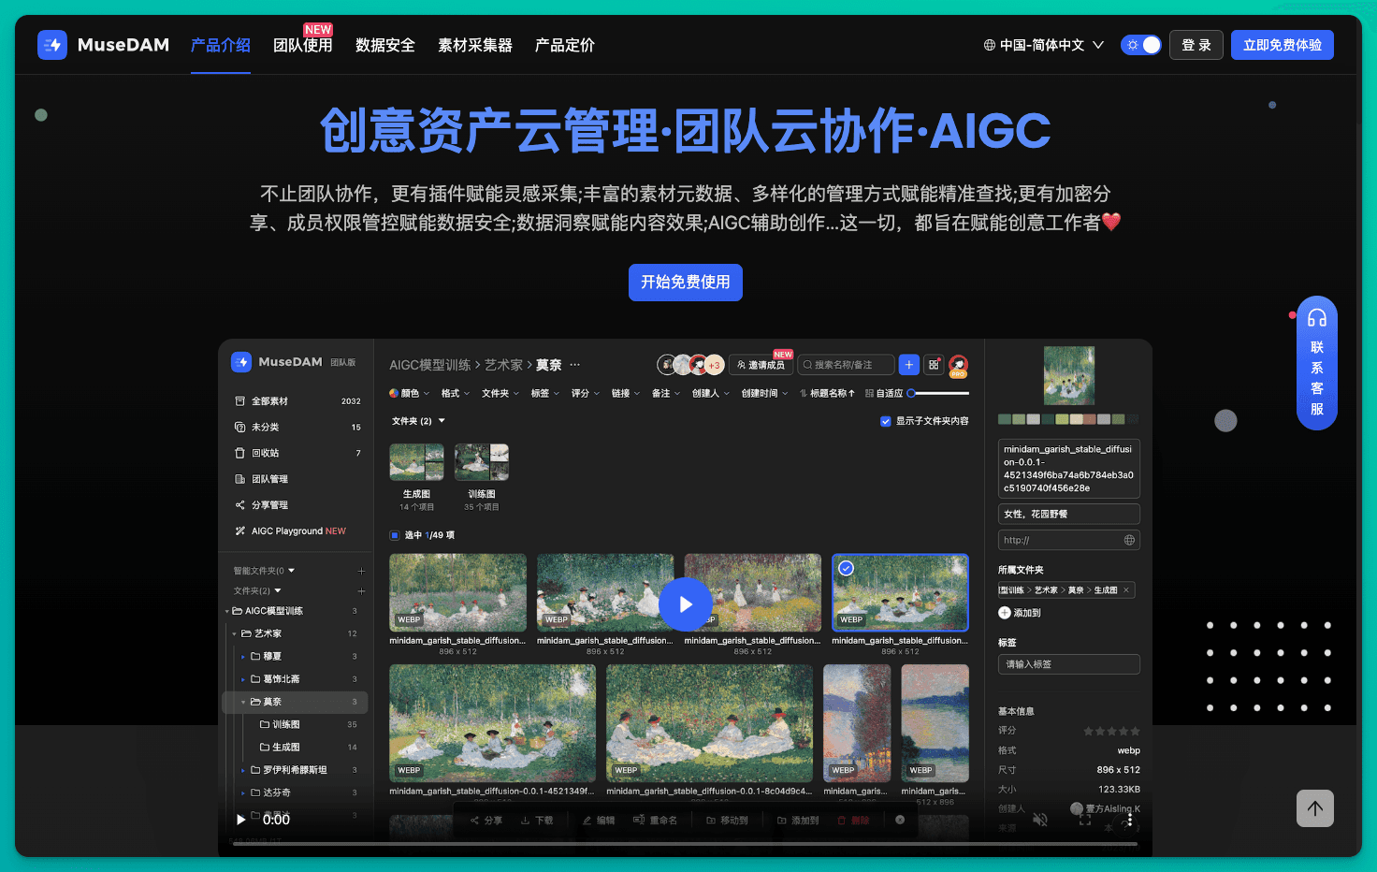Pick the first dark green color swatch
1377x872 pixels.
click(x=1005, y=420)
